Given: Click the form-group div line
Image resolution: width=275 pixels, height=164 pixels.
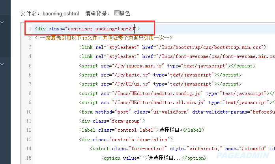Looking at the screenshot, I should (112, 121).
